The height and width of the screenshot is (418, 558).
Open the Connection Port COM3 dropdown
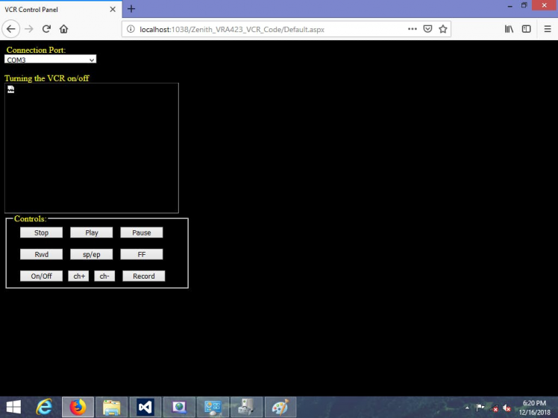(x=50, y=60)
